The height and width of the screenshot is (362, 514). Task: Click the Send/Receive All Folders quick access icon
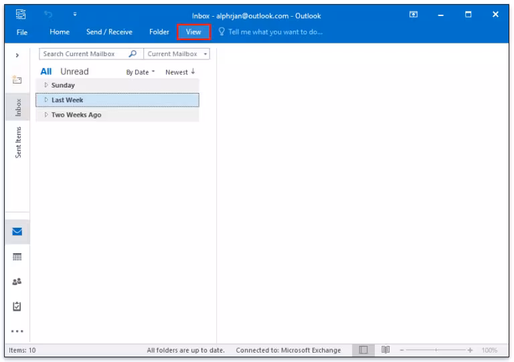[x=21, y=14]
